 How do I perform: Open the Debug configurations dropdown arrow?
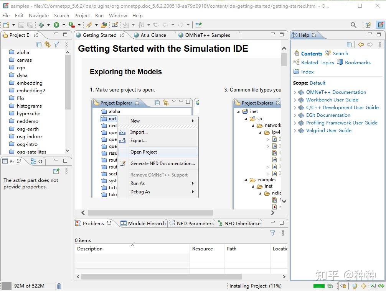click(48, 25)
